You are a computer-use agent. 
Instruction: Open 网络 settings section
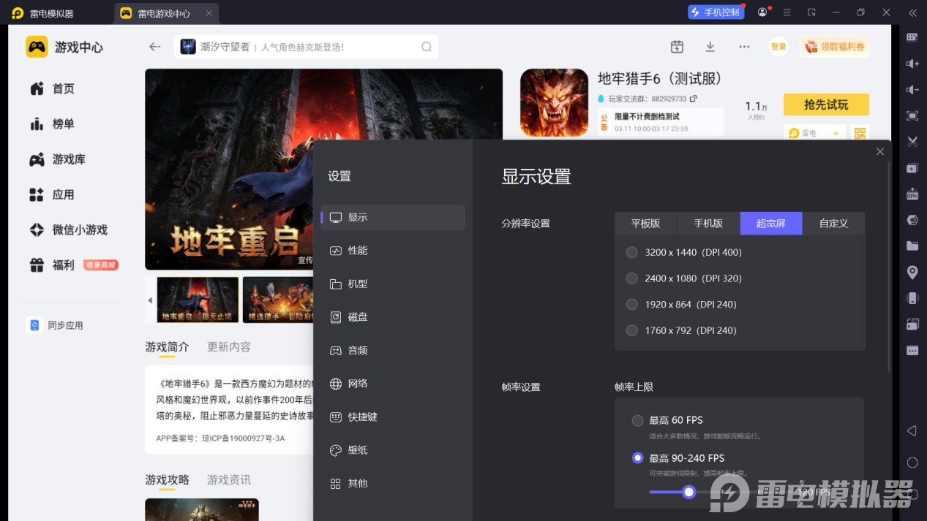(x=393, y=384)
